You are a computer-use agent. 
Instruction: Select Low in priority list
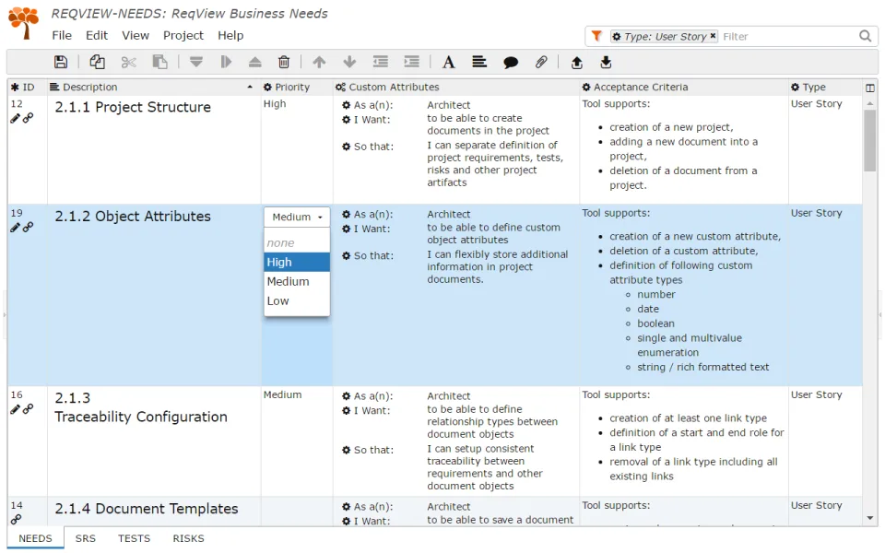tap(297, 301)
